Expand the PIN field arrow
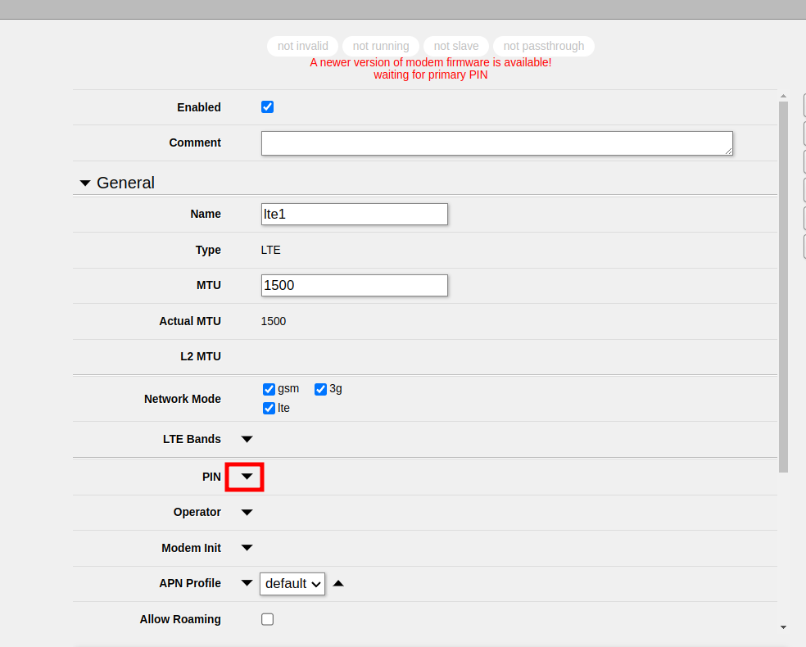Image resolution: width=806 pixels, height=647 pixels. [x=247, y=477]
